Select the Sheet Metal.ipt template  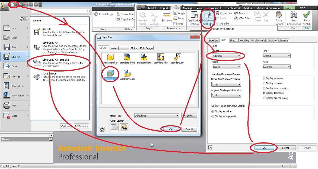(110, 59)
